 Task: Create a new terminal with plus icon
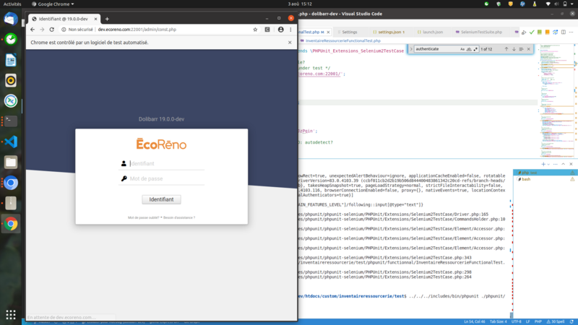(543, 164)
